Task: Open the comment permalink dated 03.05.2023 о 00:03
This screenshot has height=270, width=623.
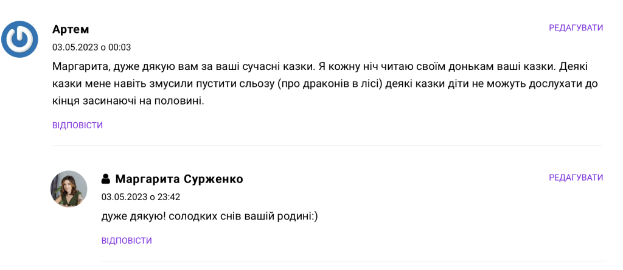Action: pyautogui.click(x=91, y=47)
